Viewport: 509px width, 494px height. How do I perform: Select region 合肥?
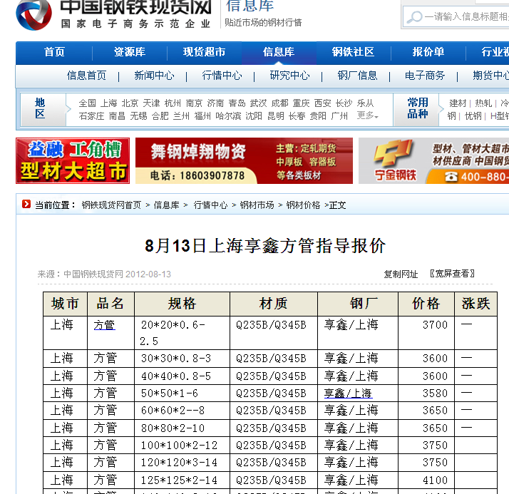(x=160, y=116)
